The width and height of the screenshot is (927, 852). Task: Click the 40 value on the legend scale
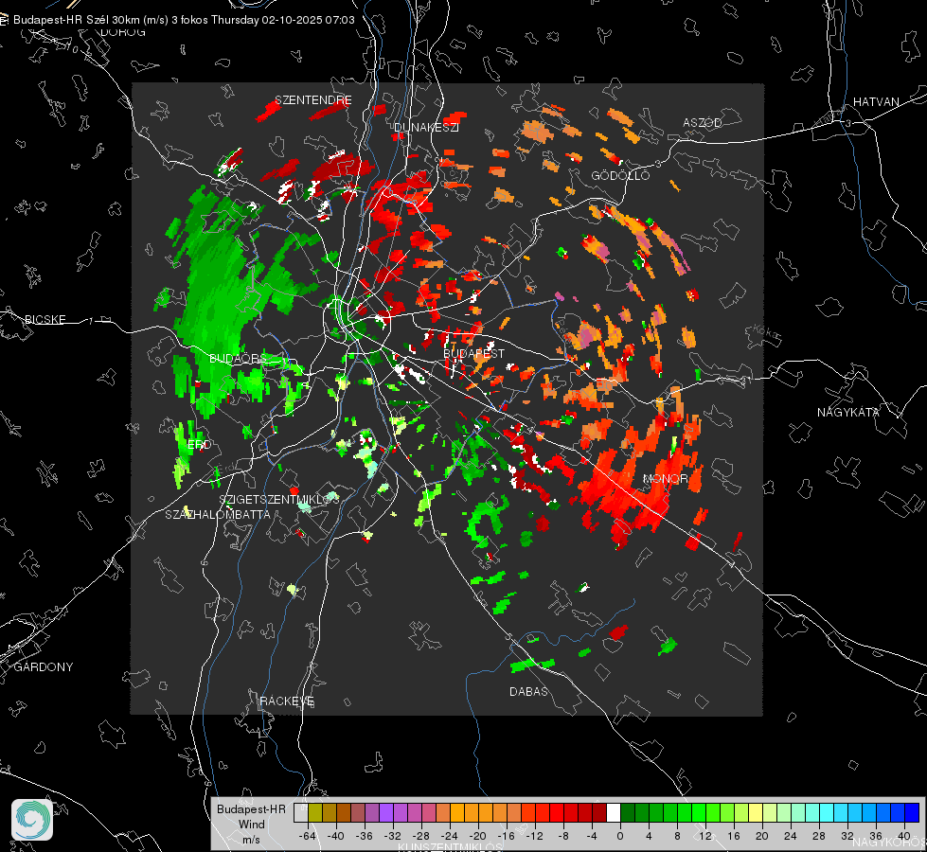[x=904, y=836]
